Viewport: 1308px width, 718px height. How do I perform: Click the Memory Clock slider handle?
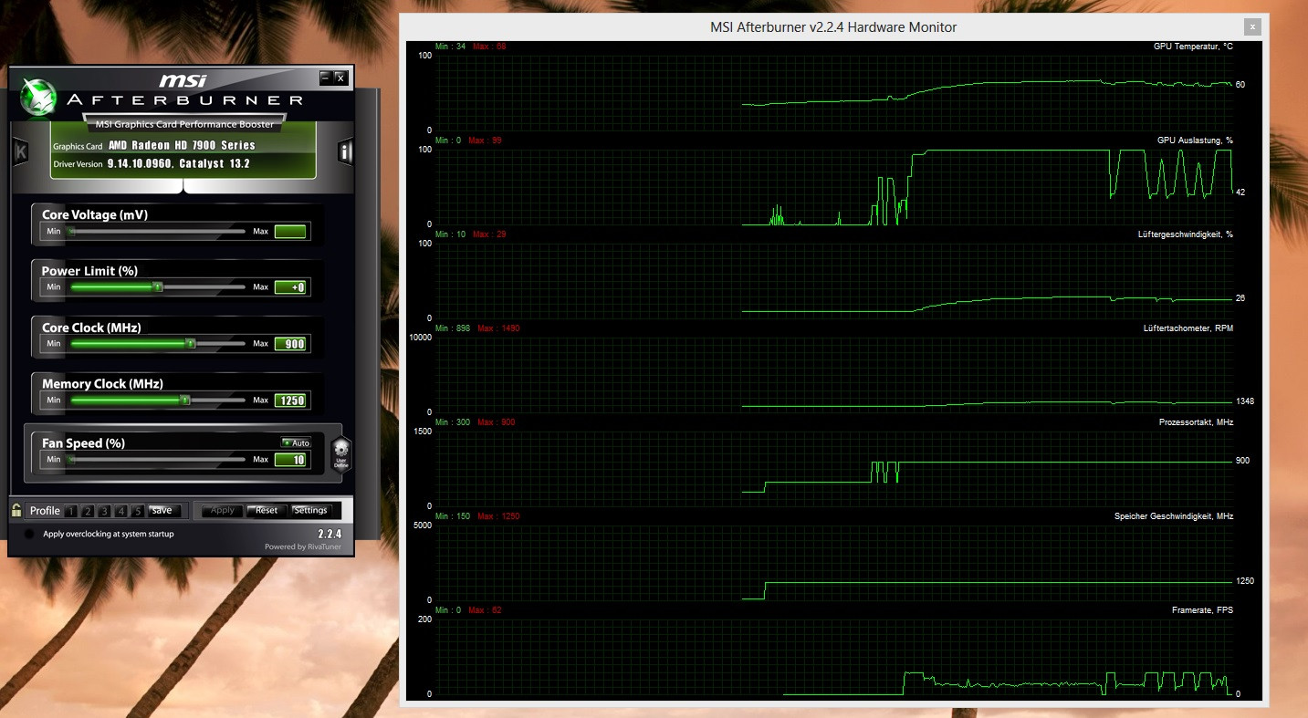[184, 400]
